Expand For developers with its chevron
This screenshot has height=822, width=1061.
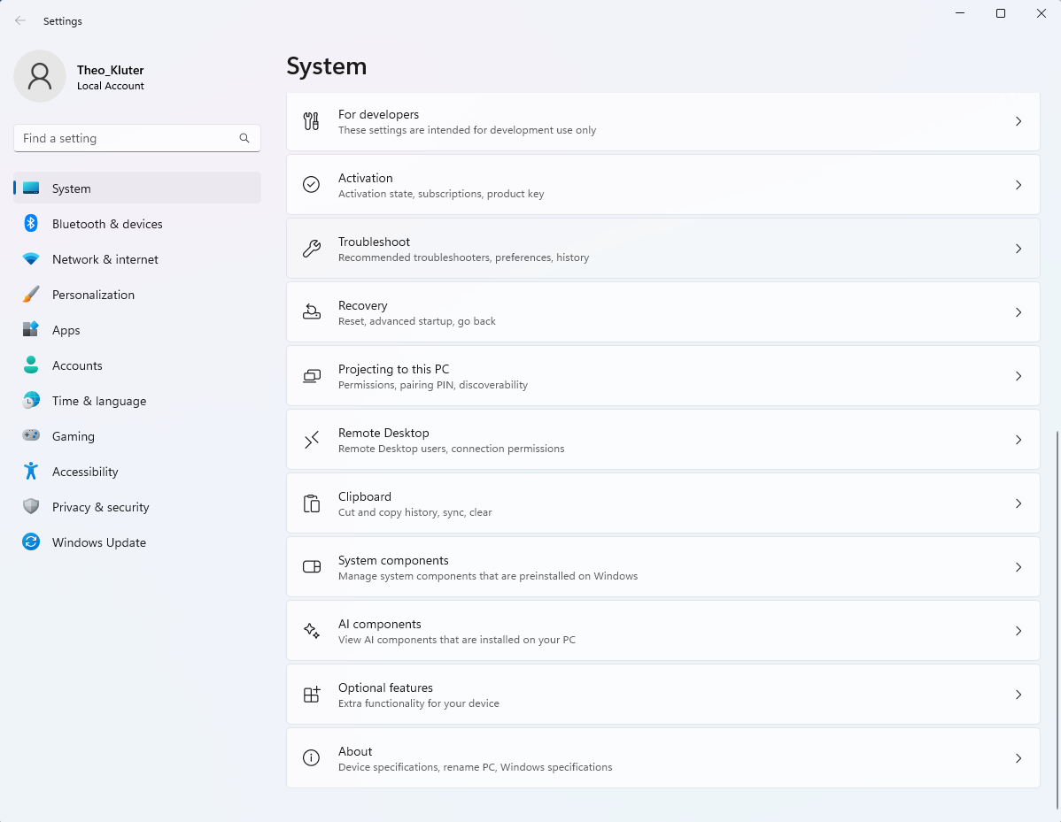point(1018,121)
